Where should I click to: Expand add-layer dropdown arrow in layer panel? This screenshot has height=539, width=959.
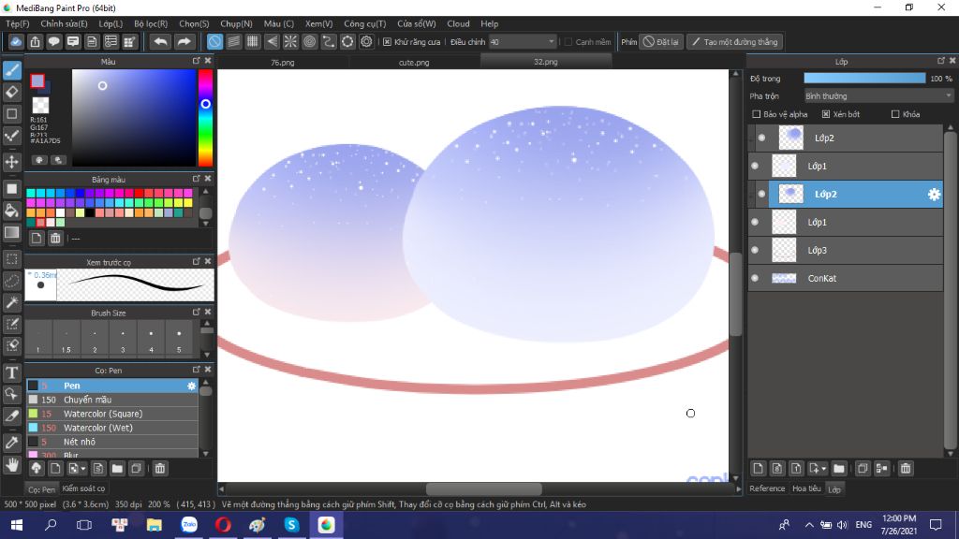point(824,469)
